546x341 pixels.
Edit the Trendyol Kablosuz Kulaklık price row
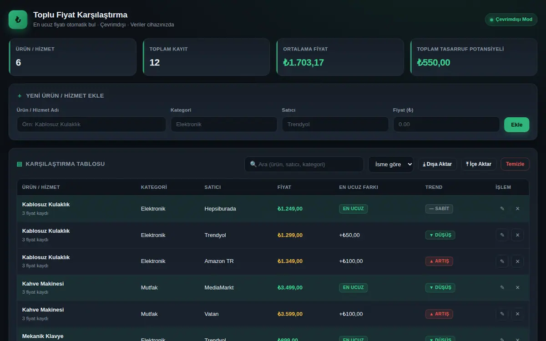[x=502, y=235]
